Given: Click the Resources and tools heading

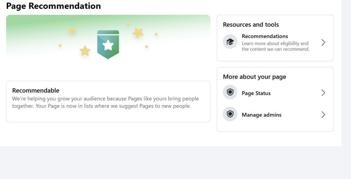Looking at the screenshot, I should pos(251,25).
